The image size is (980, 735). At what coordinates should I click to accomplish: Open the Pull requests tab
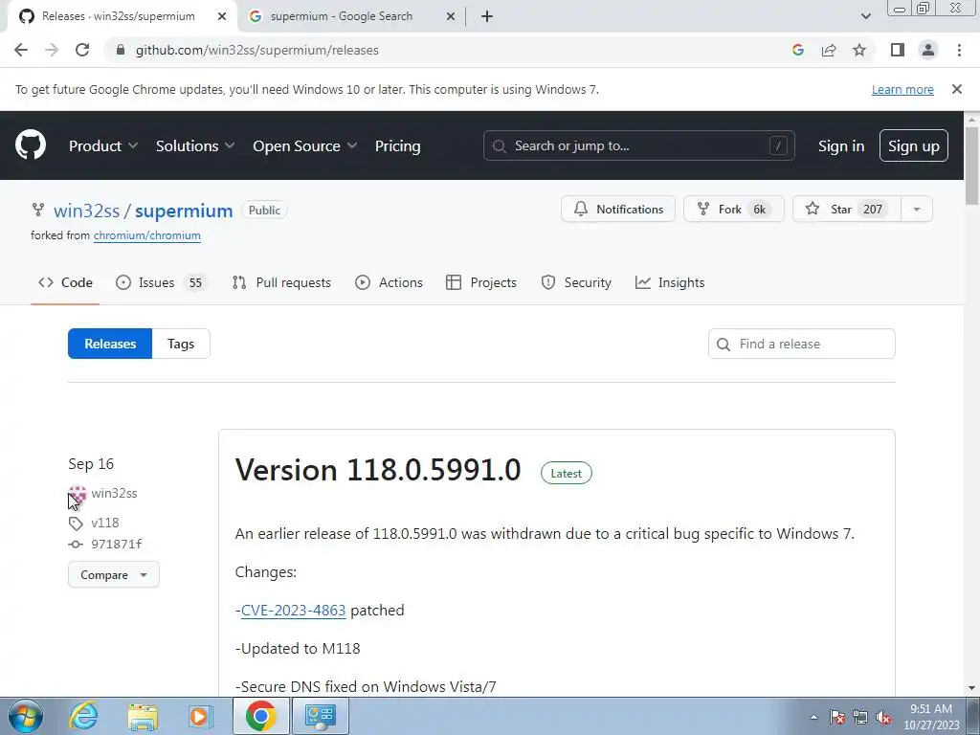click(281, 282)
